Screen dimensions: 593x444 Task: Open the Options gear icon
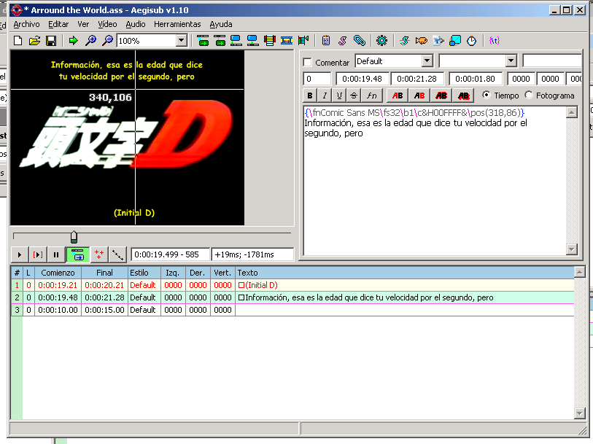[x=382, y=40]
